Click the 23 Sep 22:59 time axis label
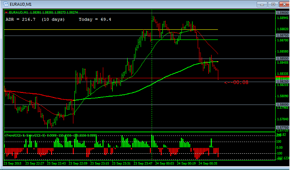Viewport: 290px width, 170px height. [x=78, y=163]
